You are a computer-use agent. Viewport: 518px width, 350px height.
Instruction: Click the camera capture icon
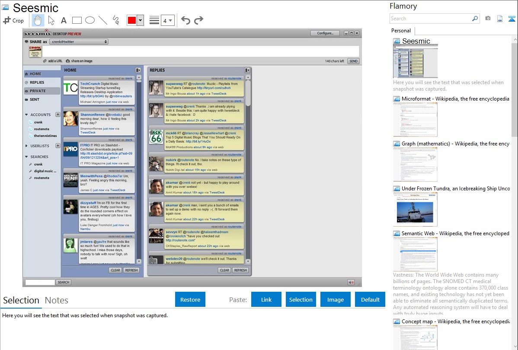pos(488,19)
